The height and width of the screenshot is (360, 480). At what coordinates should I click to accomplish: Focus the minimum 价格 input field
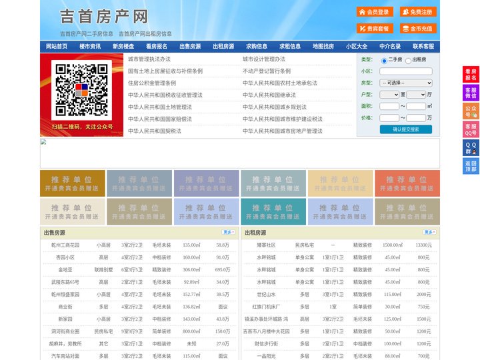click(x=389, y=118)
